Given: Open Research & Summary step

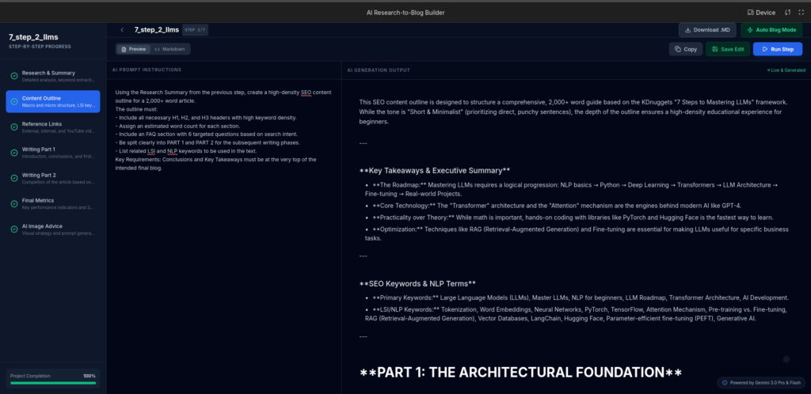Looking at the screenshot, I should (53, 76).
